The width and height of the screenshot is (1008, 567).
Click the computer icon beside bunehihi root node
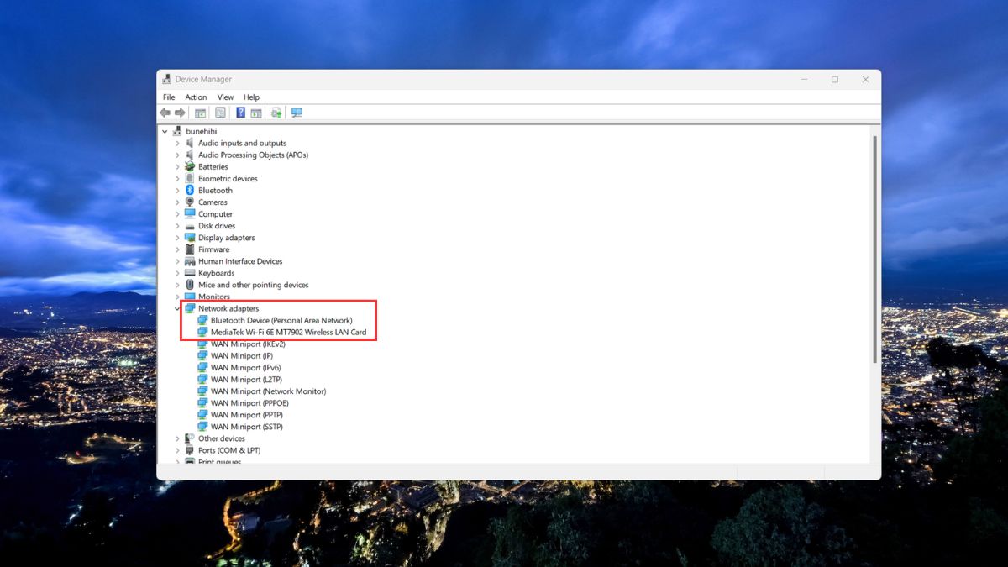coord(177,131)
